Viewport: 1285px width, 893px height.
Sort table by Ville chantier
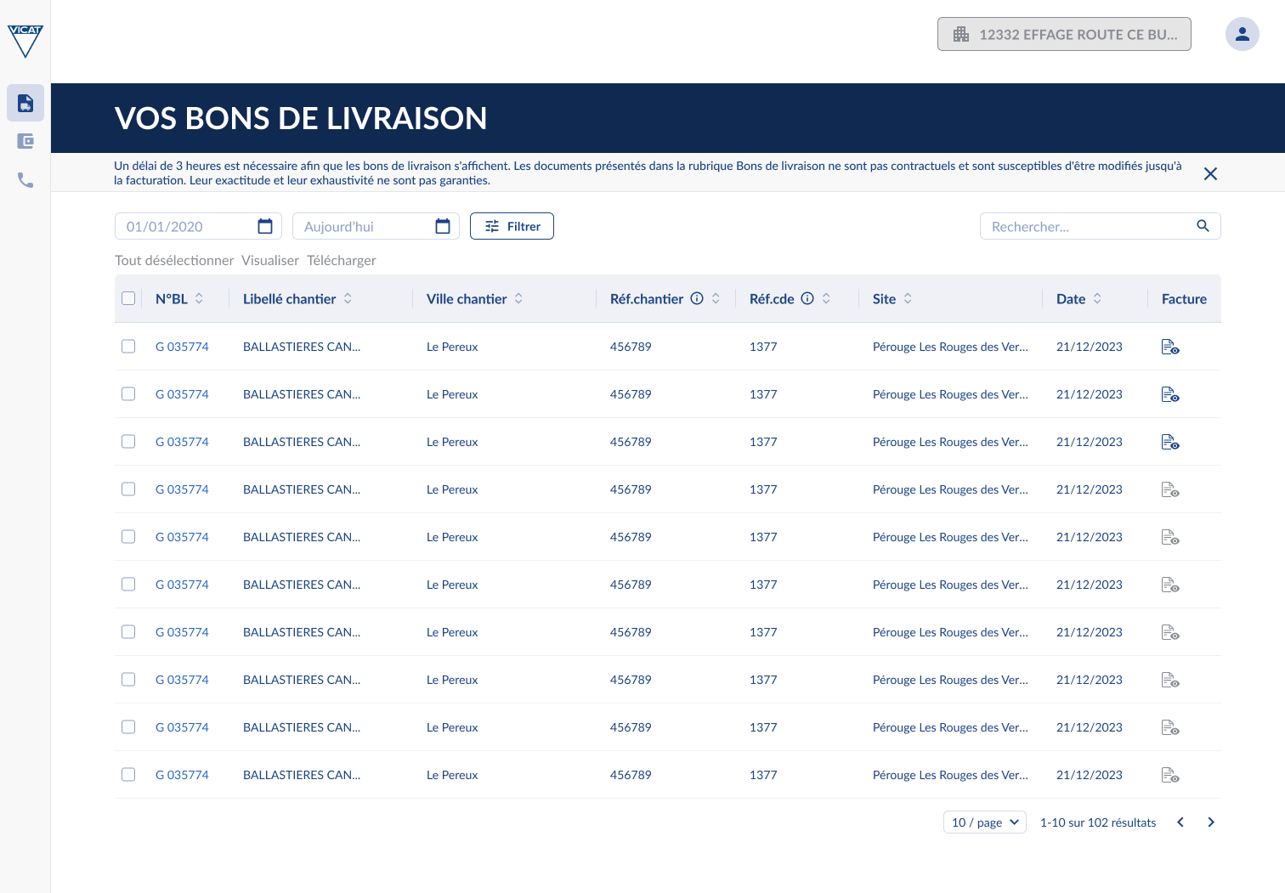pyautogui.click(x=518, y=298)
